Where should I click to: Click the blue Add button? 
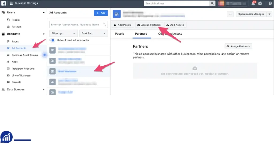[101, 13]
